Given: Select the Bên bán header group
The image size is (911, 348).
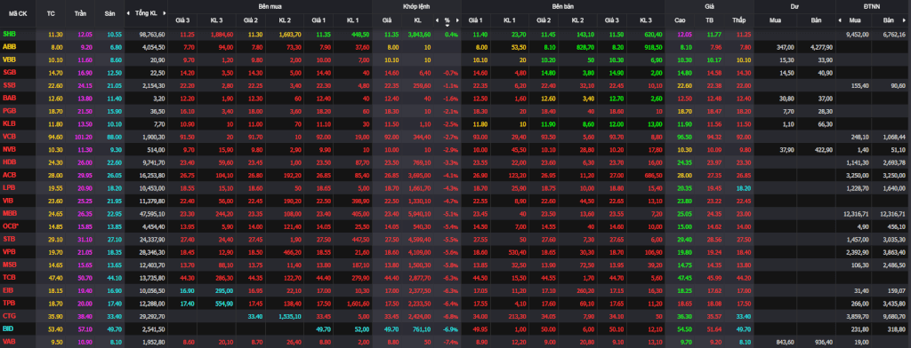Looking at the screenshot, I should point(563,6).
